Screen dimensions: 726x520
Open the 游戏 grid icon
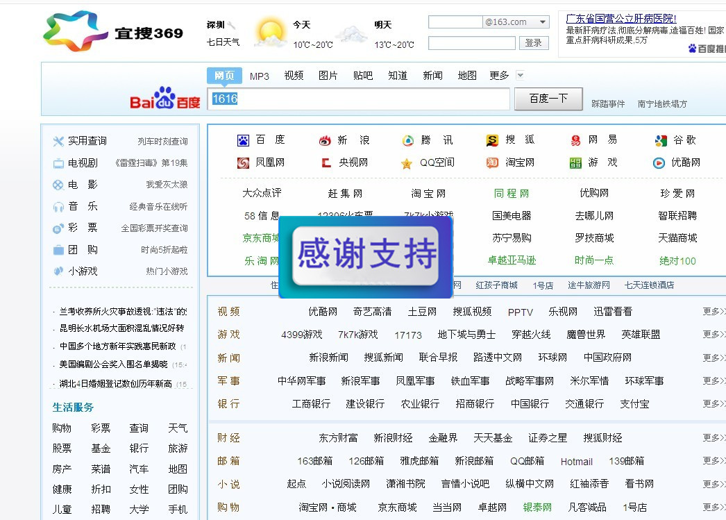pyautogui.click(x=575, y=163)
